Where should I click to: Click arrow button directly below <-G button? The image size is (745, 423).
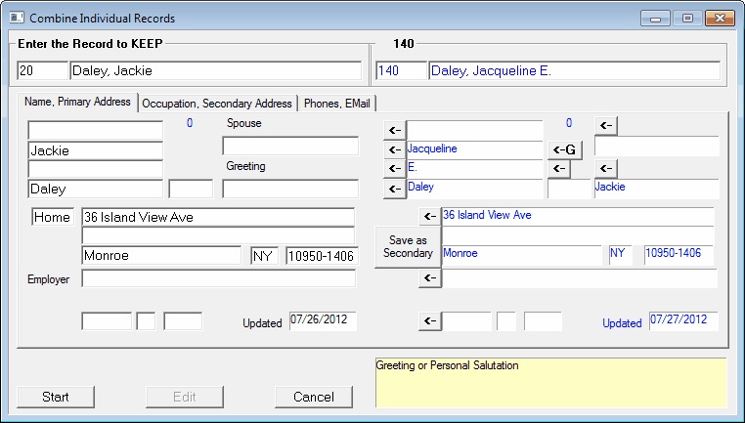559,168
